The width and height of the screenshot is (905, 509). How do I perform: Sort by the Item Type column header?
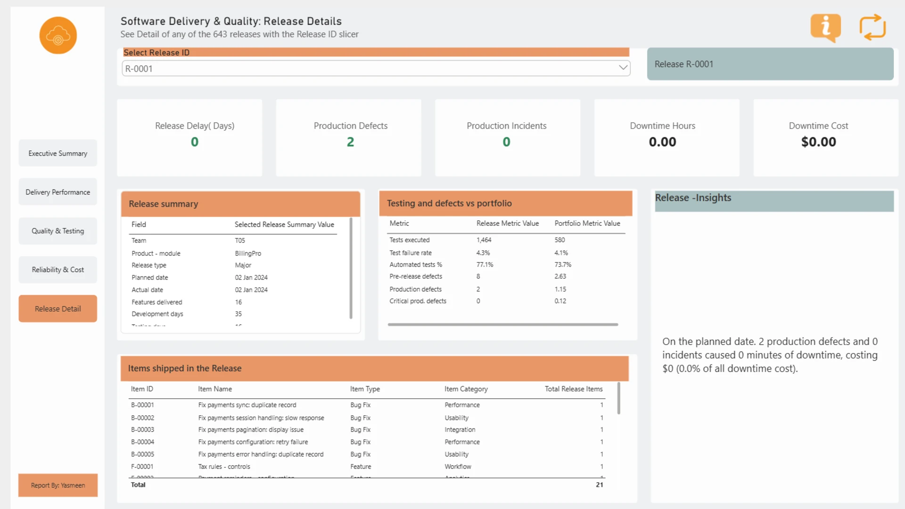(365, 389)
